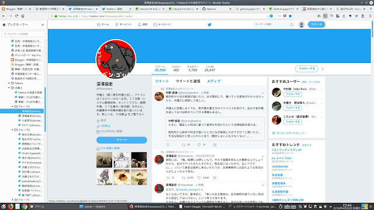374x210 pixels.
Task: Expand second tweet's dropdown caret
Action: [262, 156]
